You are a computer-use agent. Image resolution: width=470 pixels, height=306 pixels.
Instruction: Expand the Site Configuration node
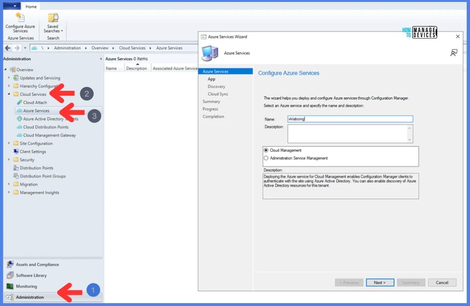click(x=9, y=143)
